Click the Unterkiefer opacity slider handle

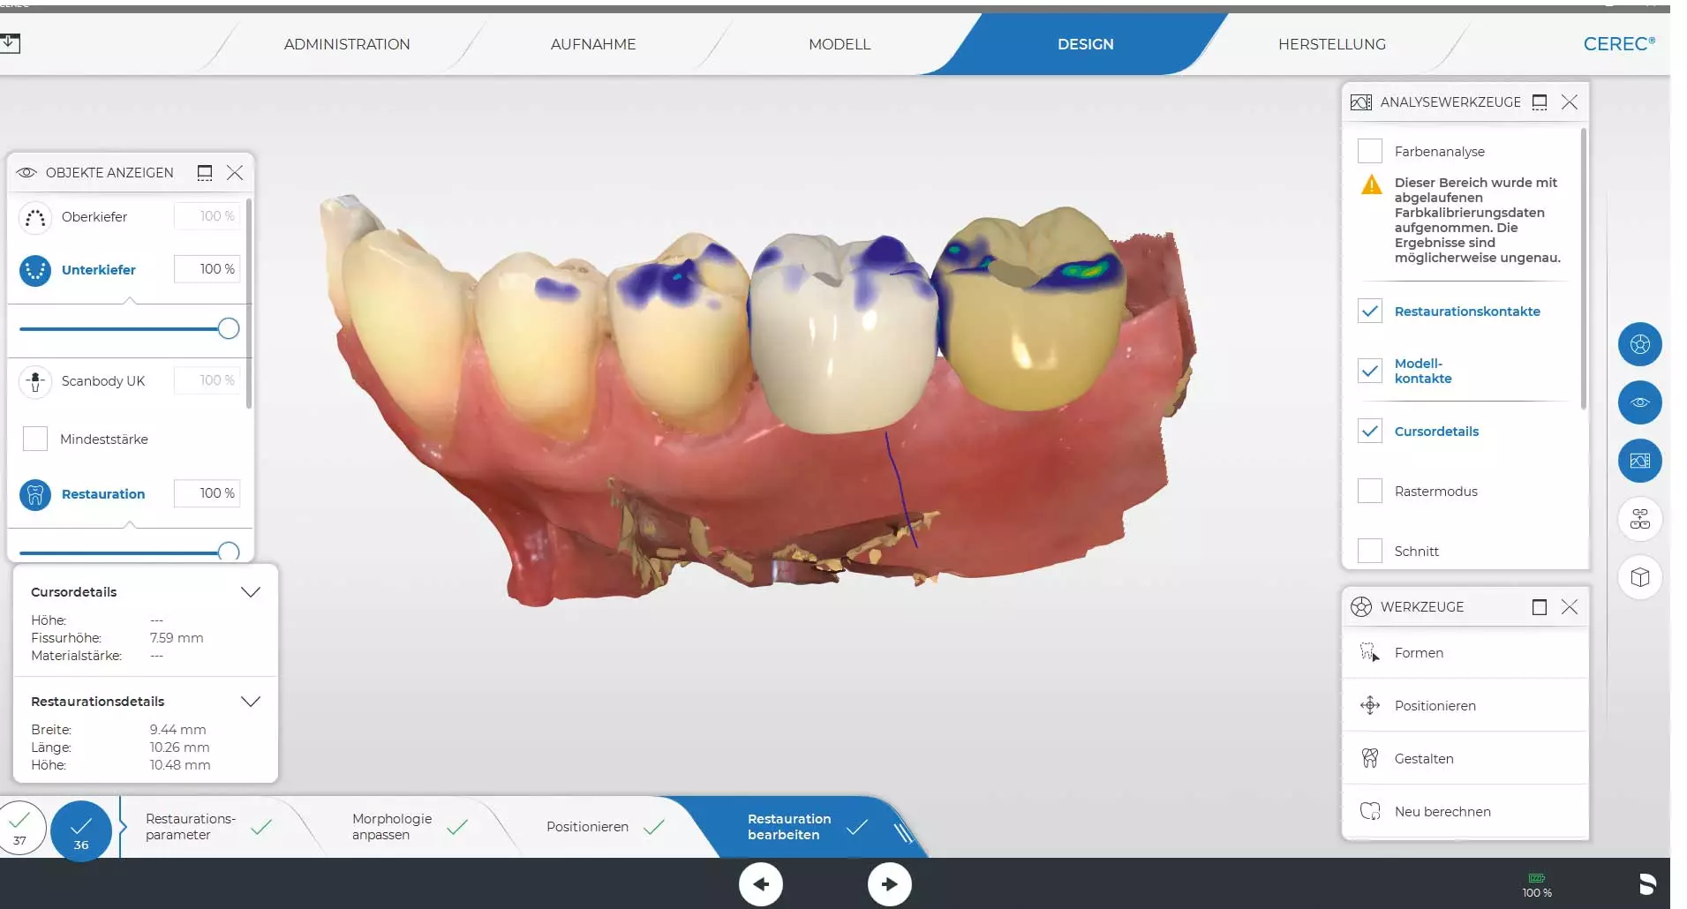click(229, 329)
